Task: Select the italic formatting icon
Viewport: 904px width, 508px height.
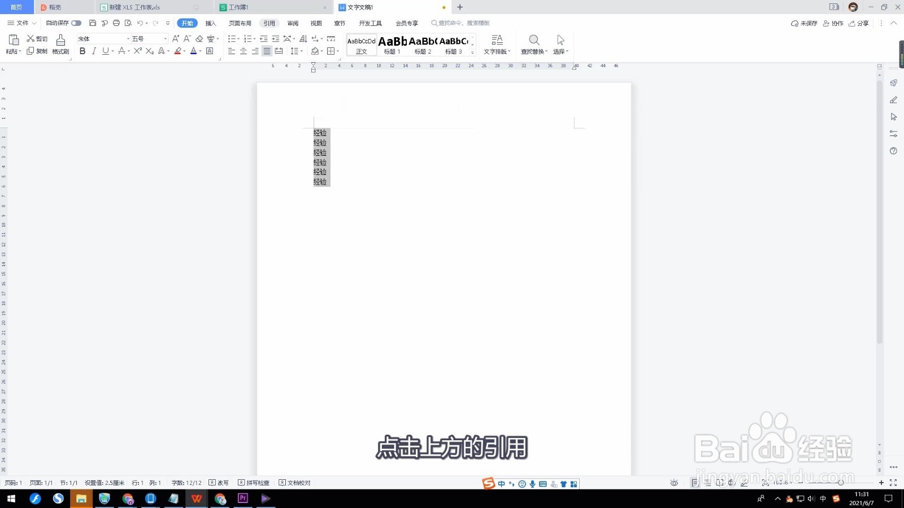Action: tap(94, 51)
